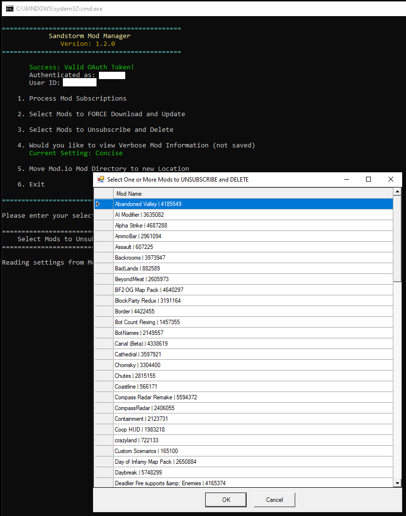Click 'Success: Valid OAuth Token!' text in cmd

[81, 67]
